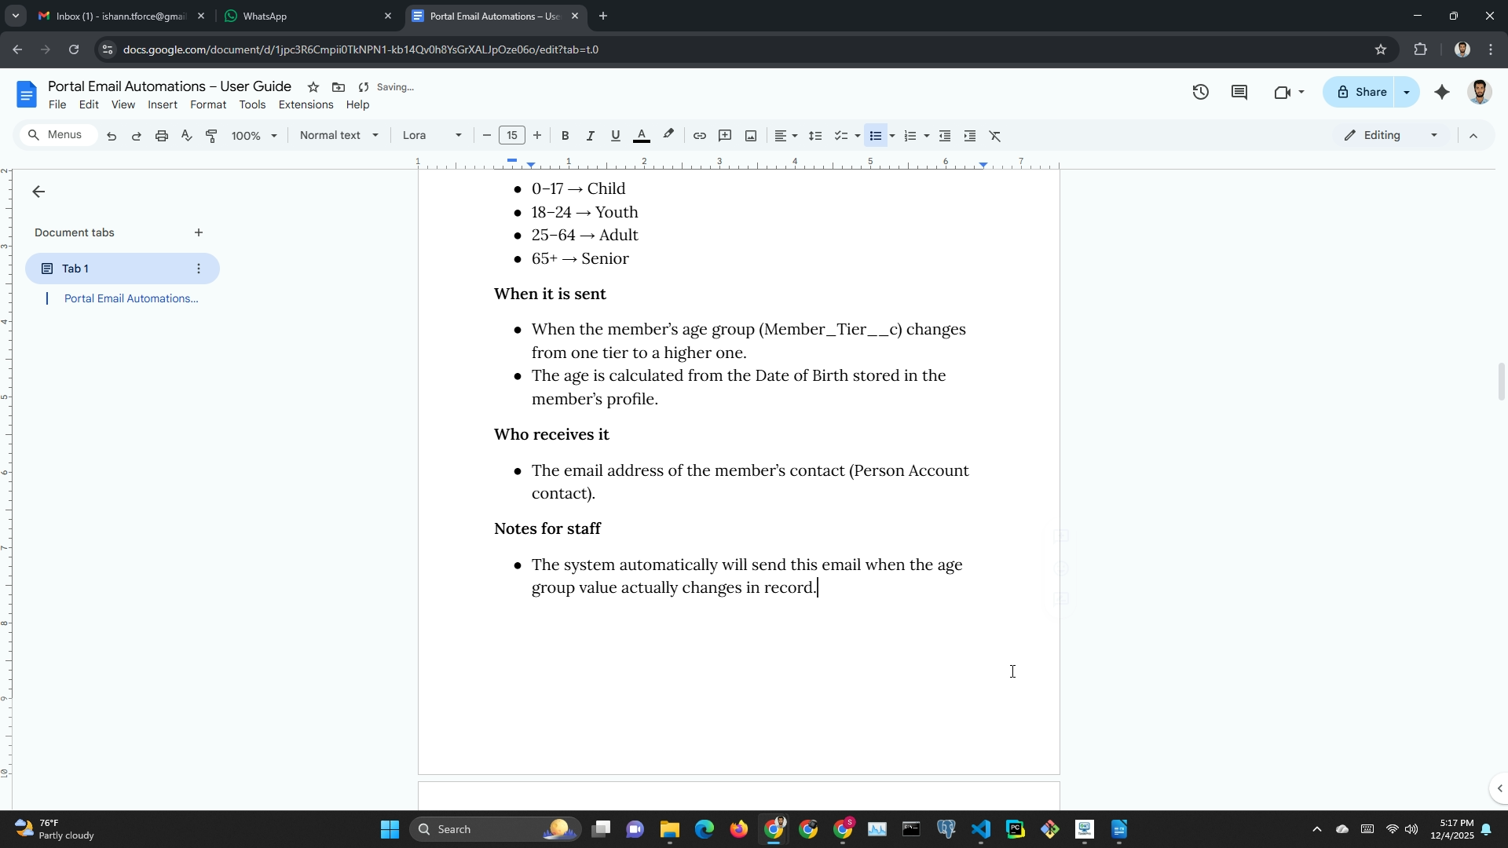Open Portal Email Automations outline link
Screen dimensions: 1508x848
point(131,298)
